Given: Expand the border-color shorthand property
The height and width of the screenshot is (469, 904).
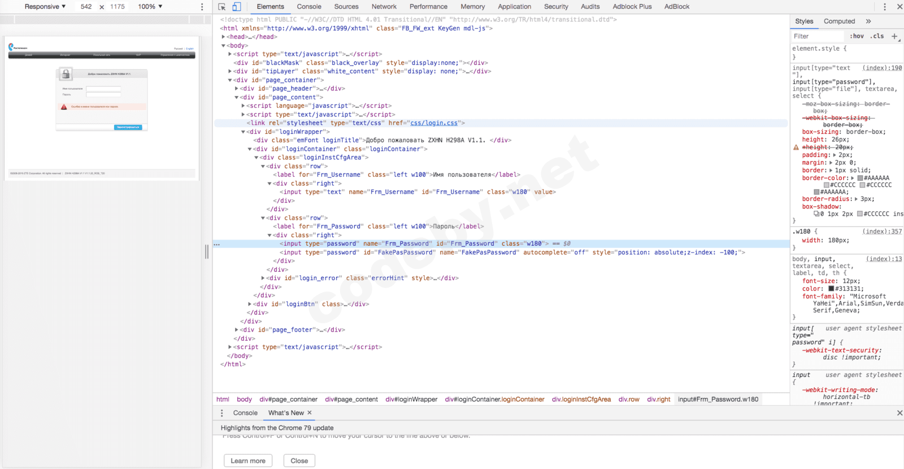Looking at the screenshot, I should coord(853,178).
